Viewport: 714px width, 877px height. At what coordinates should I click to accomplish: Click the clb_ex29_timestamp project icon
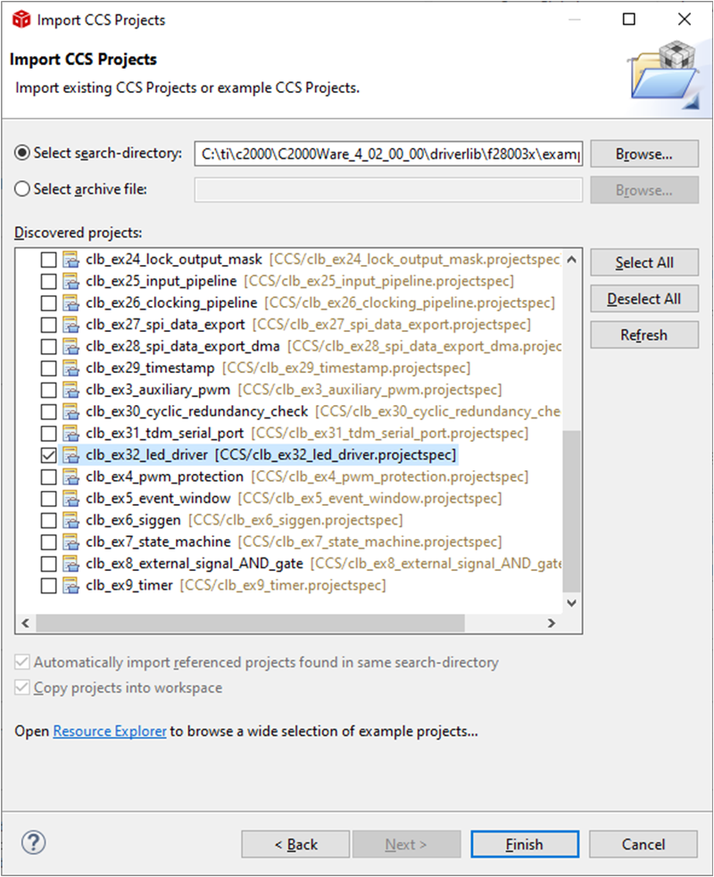point(71,368)
